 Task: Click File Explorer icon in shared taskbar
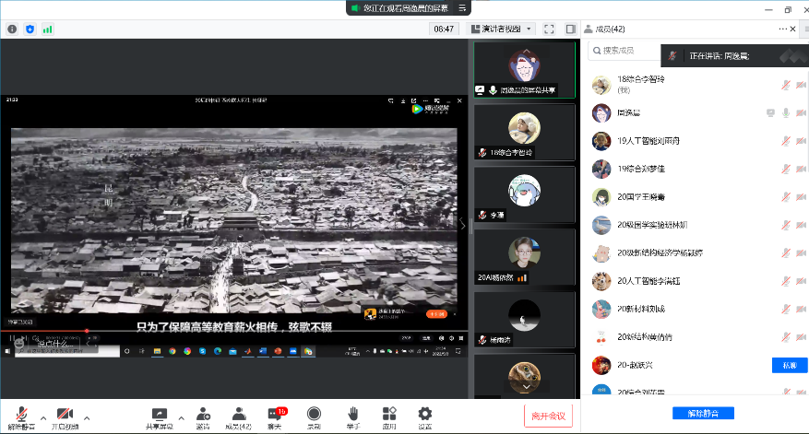click(157, 351)
